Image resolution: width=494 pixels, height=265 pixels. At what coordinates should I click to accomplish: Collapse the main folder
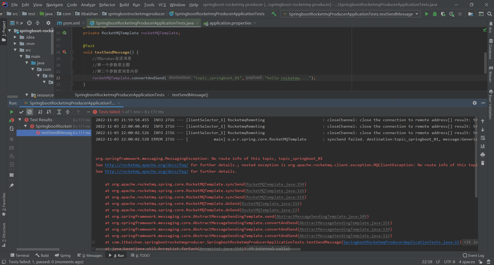[x=21, y=57]
